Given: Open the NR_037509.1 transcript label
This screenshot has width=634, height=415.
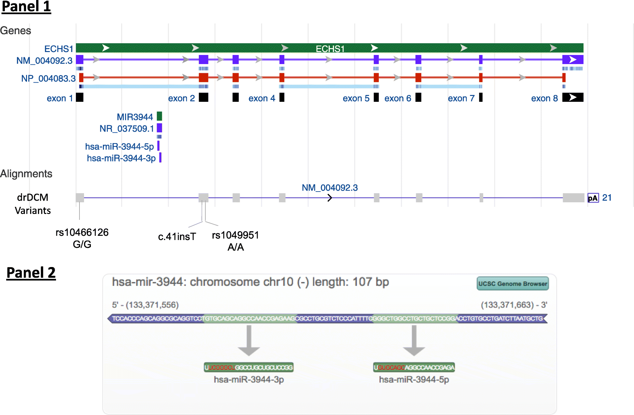Looking at the screenshot, I should click(x=127, y=128).
